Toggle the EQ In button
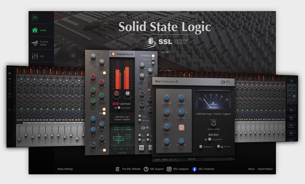Screen dimensions: 305x184 click(104, 113)
